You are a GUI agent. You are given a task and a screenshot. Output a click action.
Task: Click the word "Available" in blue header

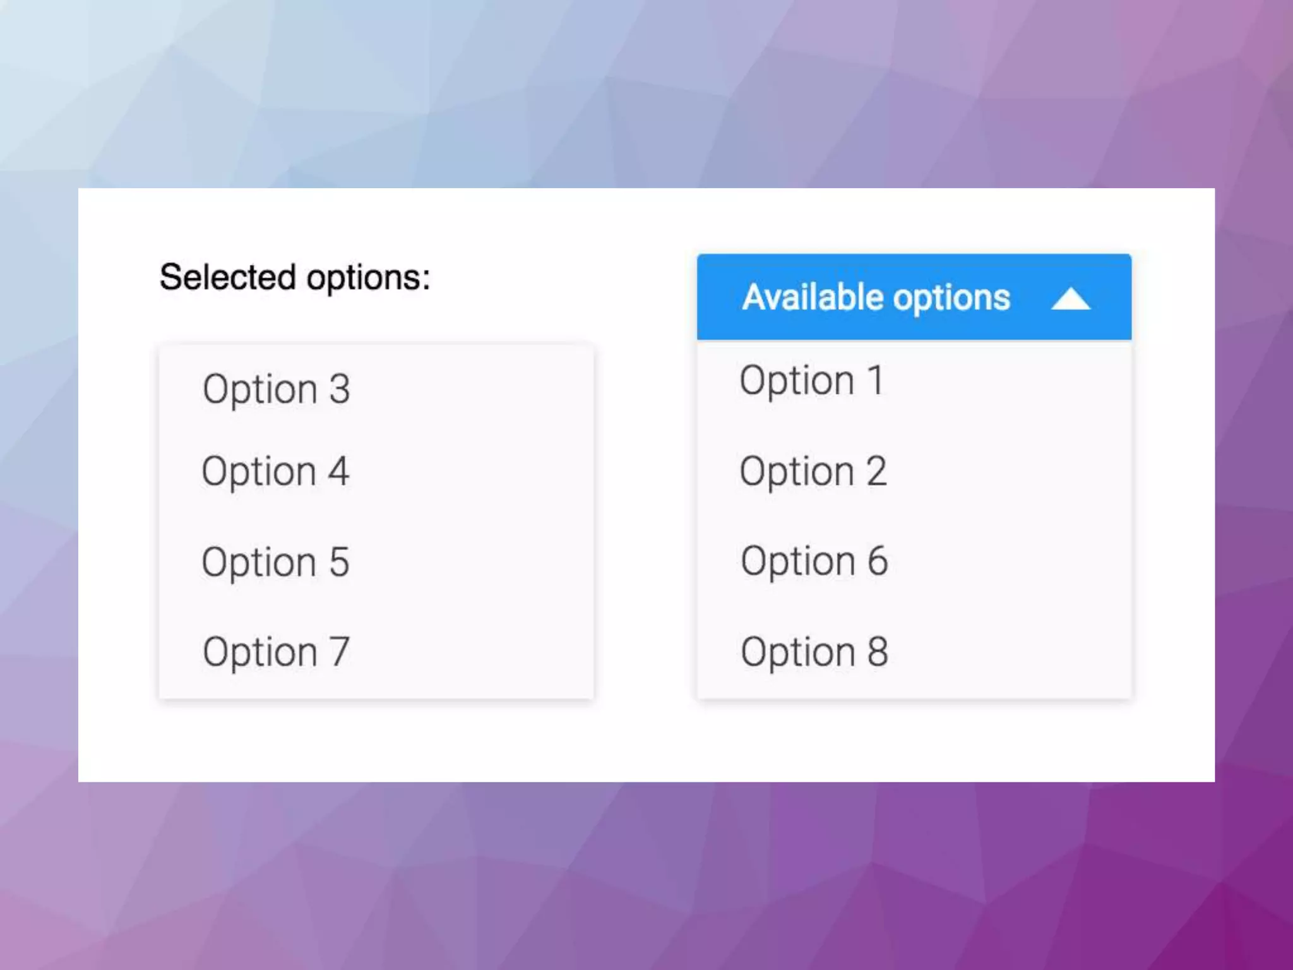pos(813,297)
